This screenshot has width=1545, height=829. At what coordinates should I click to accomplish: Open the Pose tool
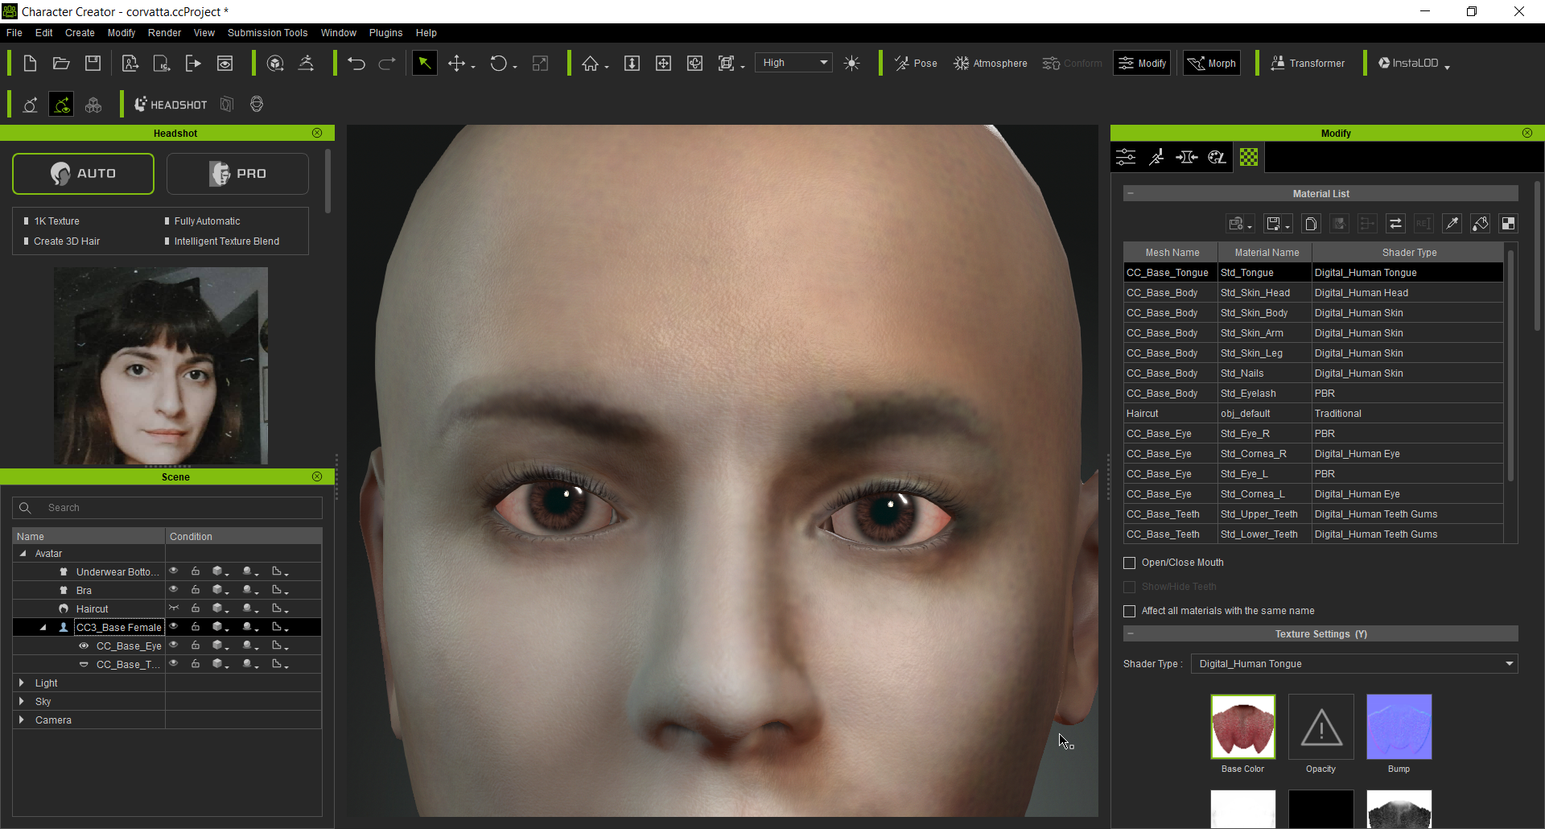[916, 64]
